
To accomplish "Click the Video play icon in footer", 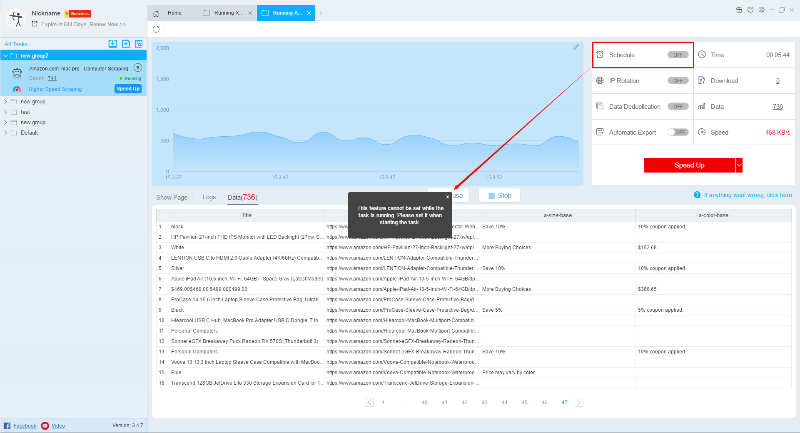I will click(45, 425).
